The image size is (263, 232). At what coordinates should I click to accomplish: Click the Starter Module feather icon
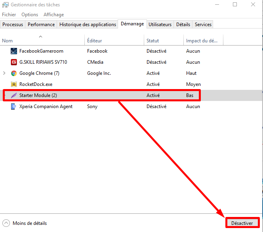14,95
